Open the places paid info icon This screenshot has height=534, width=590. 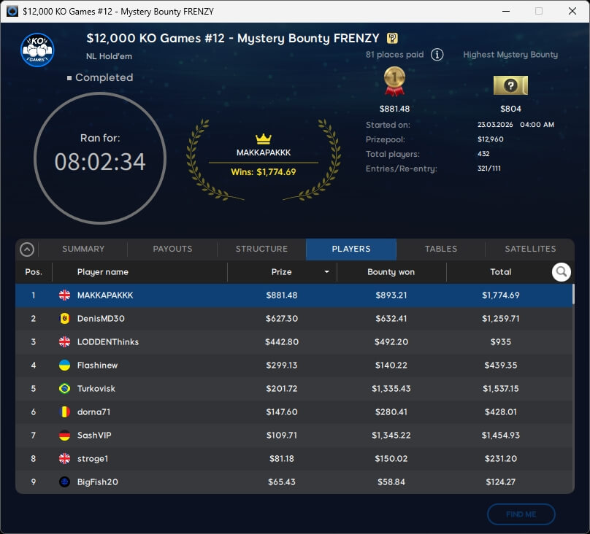437,55
